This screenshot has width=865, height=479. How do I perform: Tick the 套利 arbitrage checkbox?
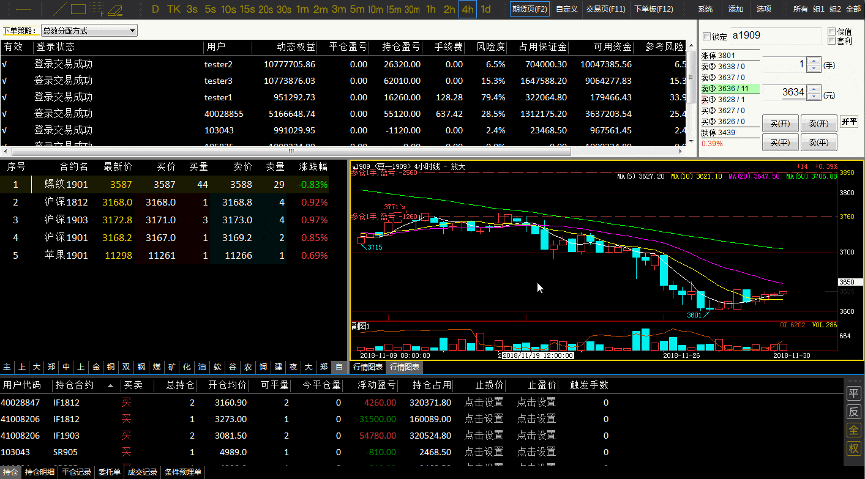pyautogui.click(x=831, y=41)
